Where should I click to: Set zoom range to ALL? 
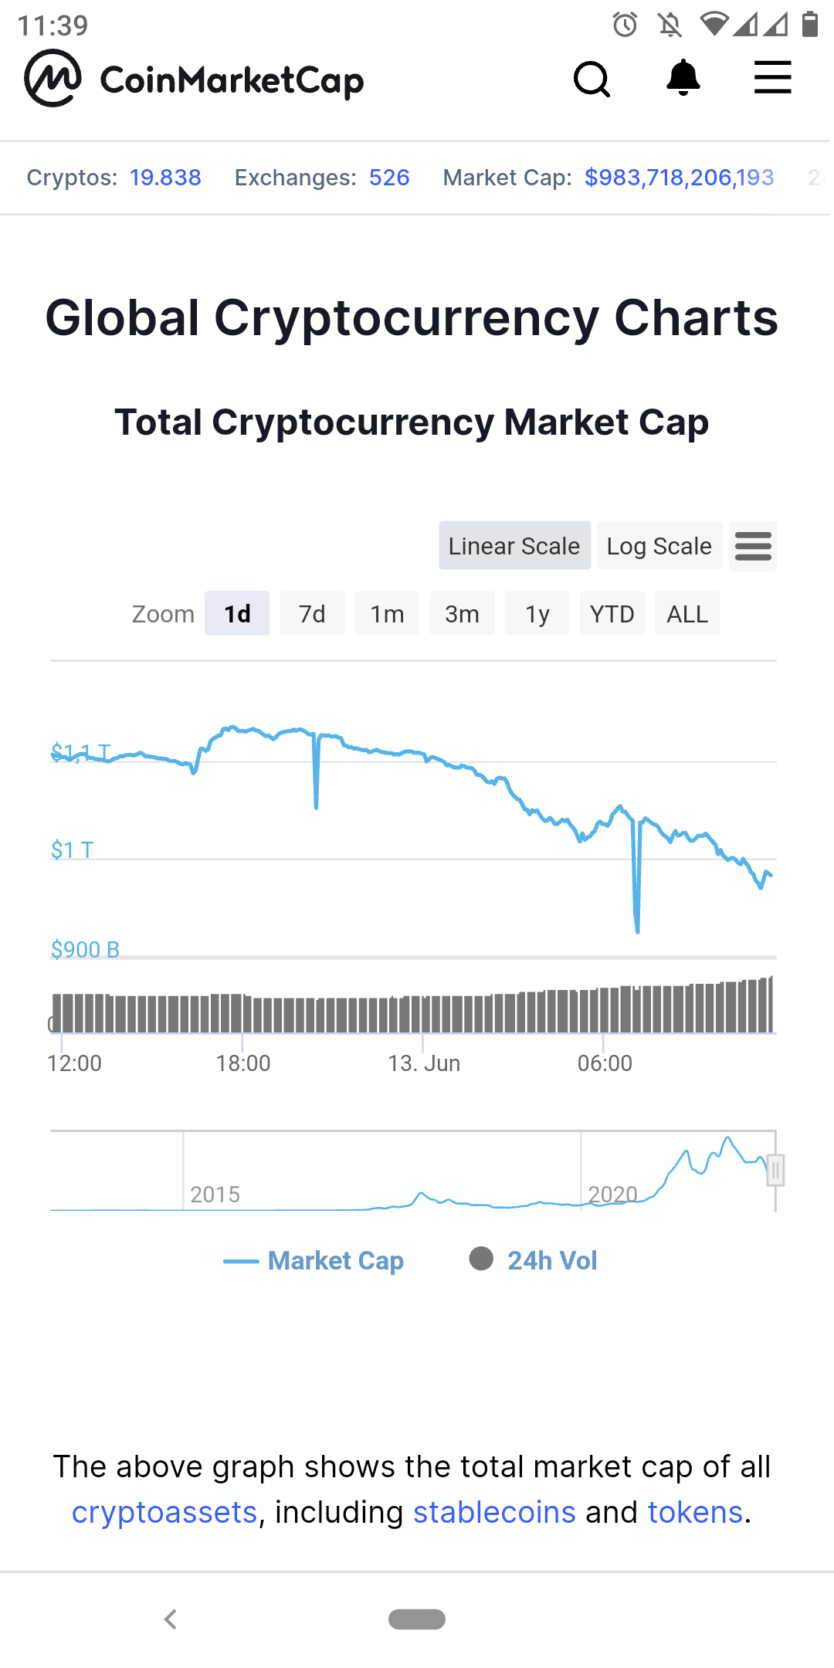687,614
